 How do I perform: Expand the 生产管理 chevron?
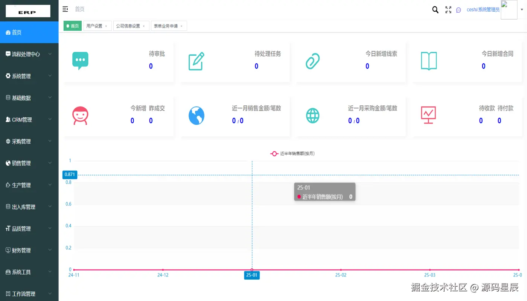(50, 185)
